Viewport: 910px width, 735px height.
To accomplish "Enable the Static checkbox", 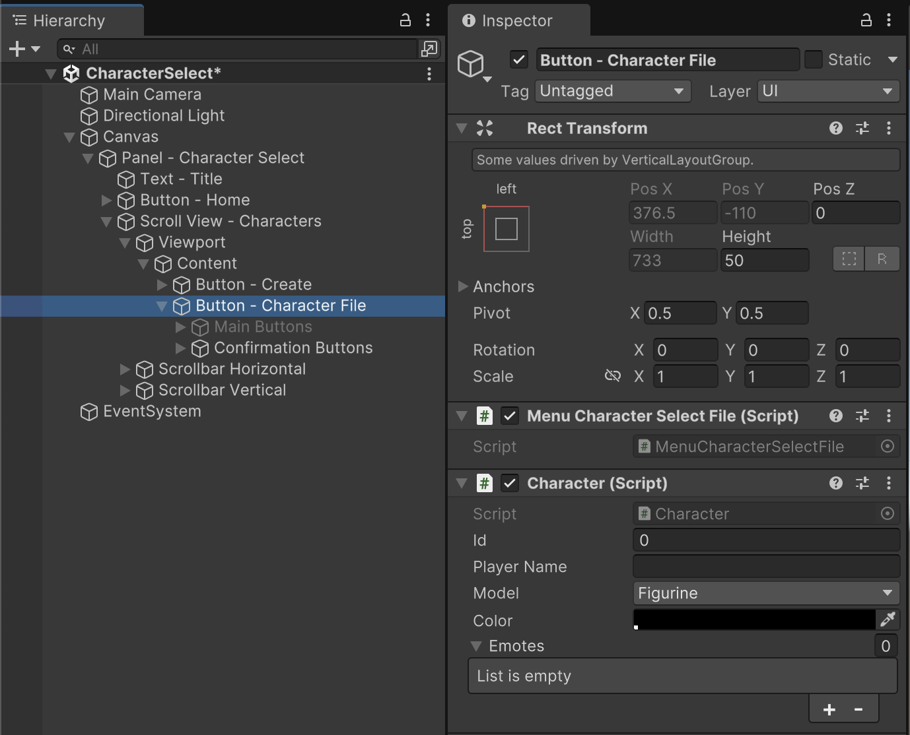I will point(814,59).
